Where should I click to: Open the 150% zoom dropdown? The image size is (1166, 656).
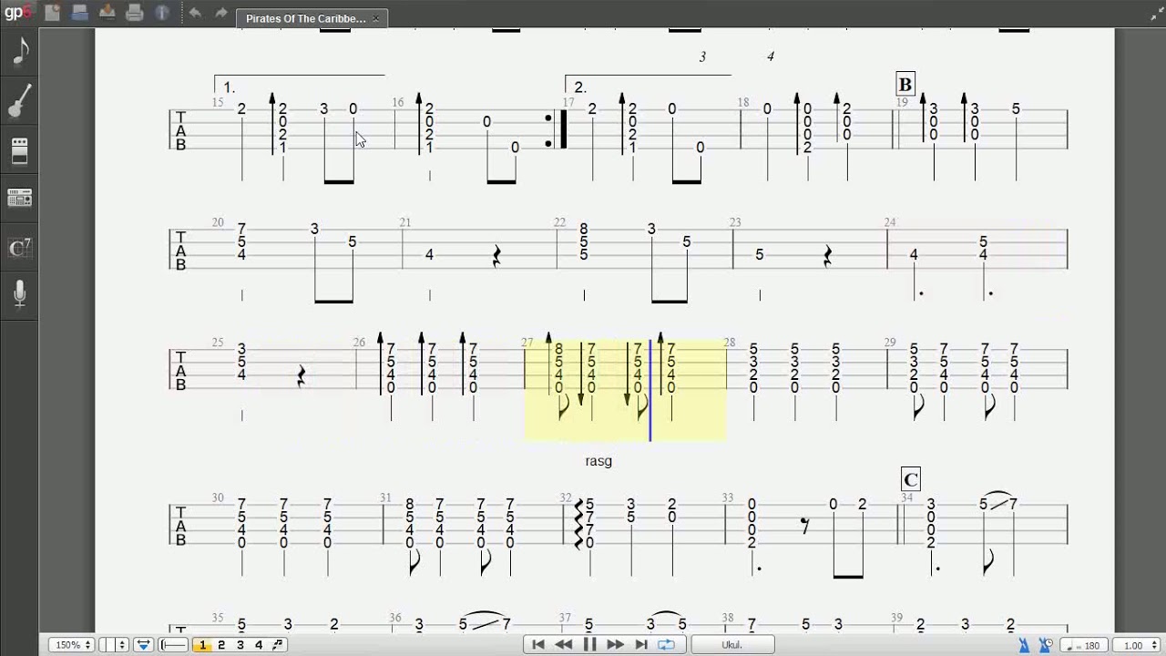pos(73,645)
